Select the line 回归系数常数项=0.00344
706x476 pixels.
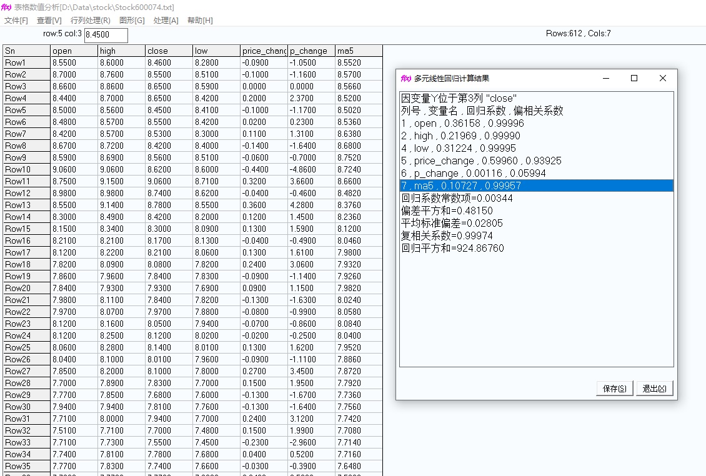pyautogui.click(x=536, y=198)
